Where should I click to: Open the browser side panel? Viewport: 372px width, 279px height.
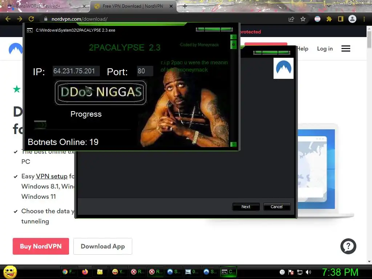pos(341,19)
